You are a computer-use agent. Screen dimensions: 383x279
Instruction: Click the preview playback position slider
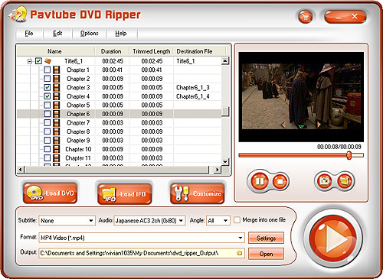[x=301, y=155]
